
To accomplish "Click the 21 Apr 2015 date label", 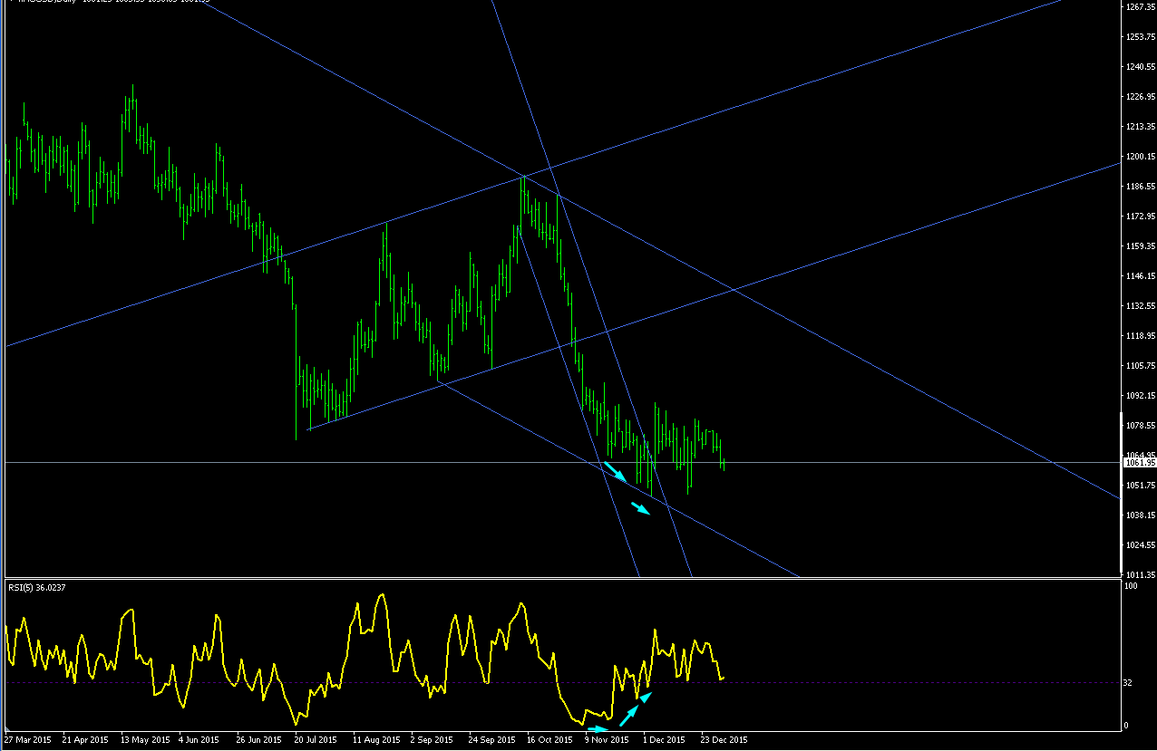I will pyautogui.click(x=84, y=740).
